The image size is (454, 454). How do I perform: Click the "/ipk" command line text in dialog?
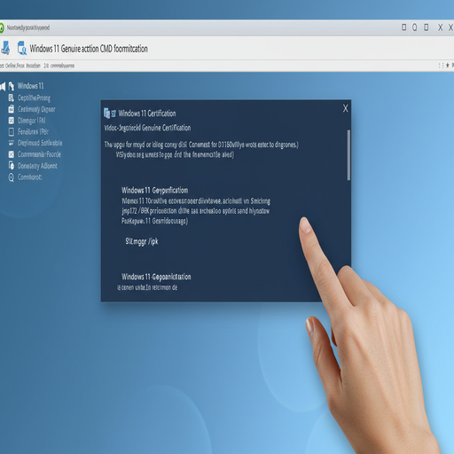click(142, 241)
